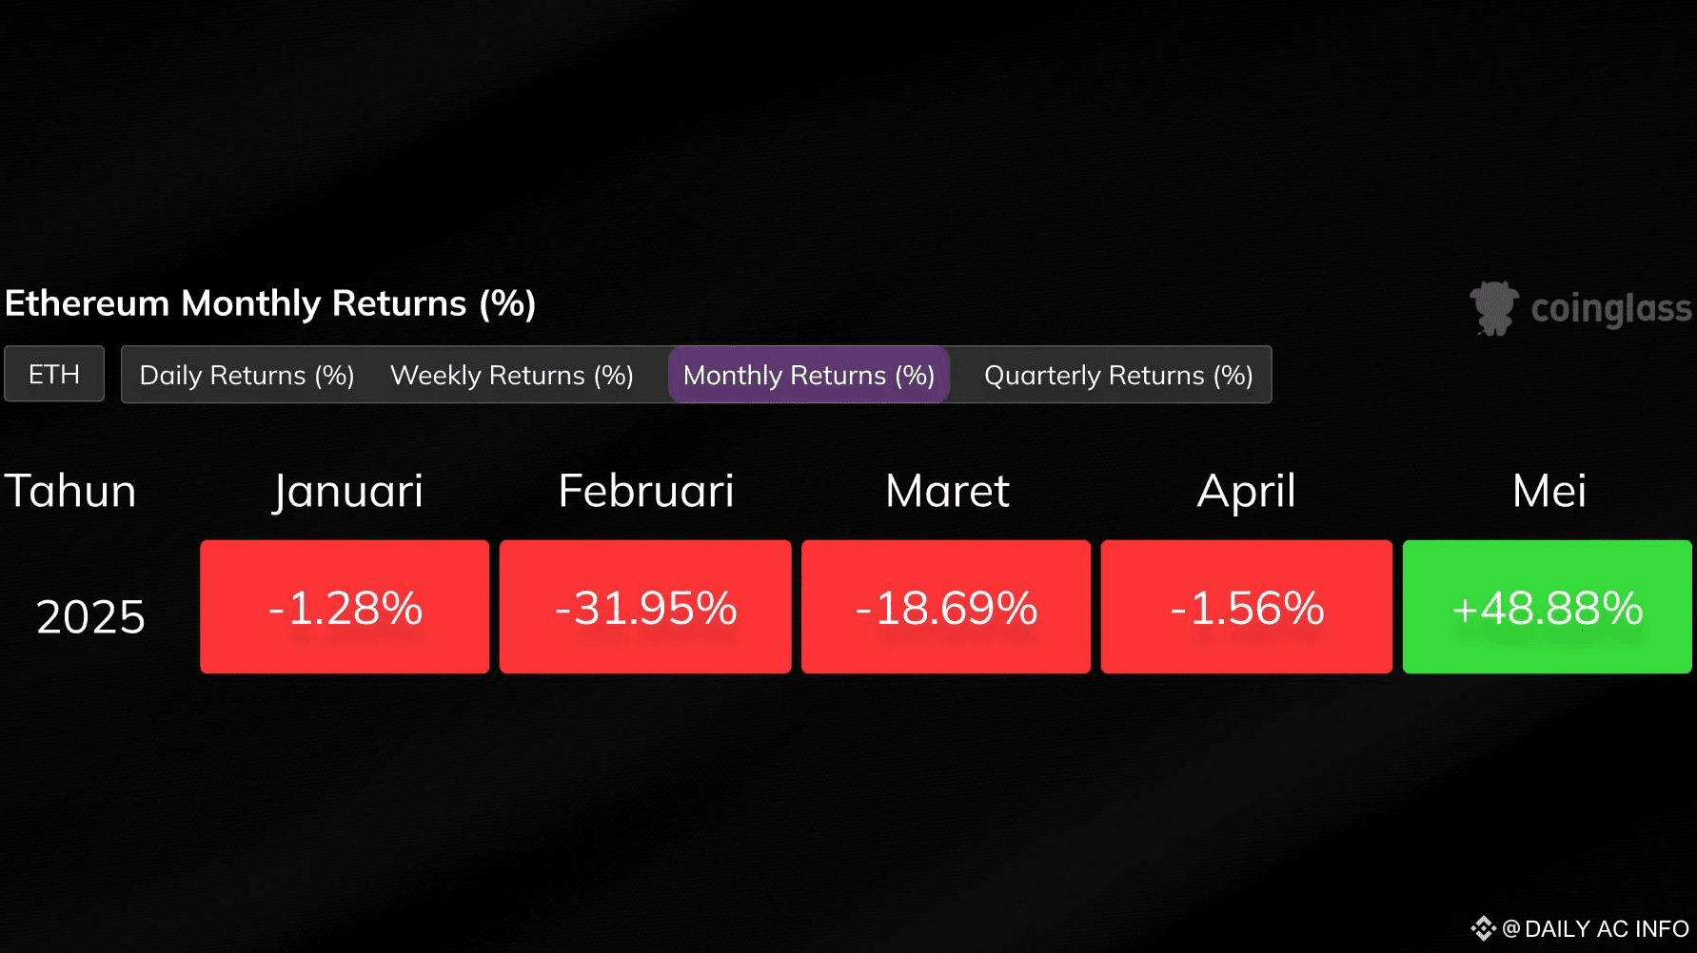
Task: Click the coinglass mascot logo icon
Action: point(1493,308)
